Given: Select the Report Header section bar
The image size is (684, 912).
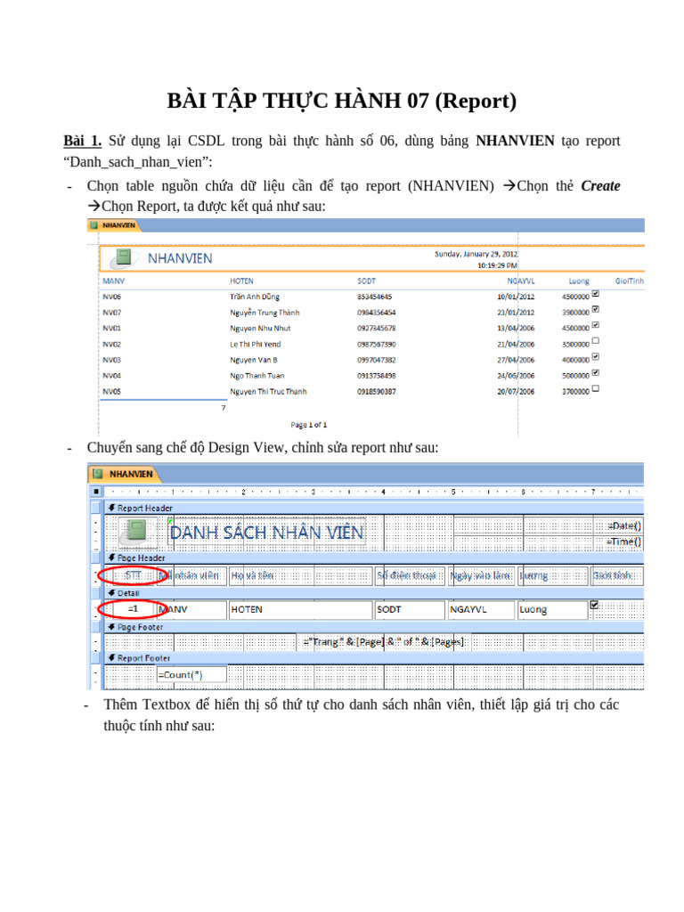Looking at the screenshot, I should click(373, 508).
